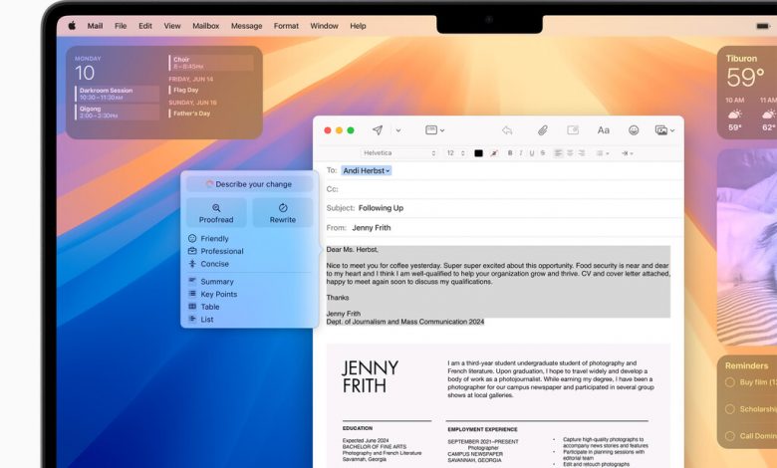Toggle strikethrough formatting
The image size is (777, 468).
point(543,153)
